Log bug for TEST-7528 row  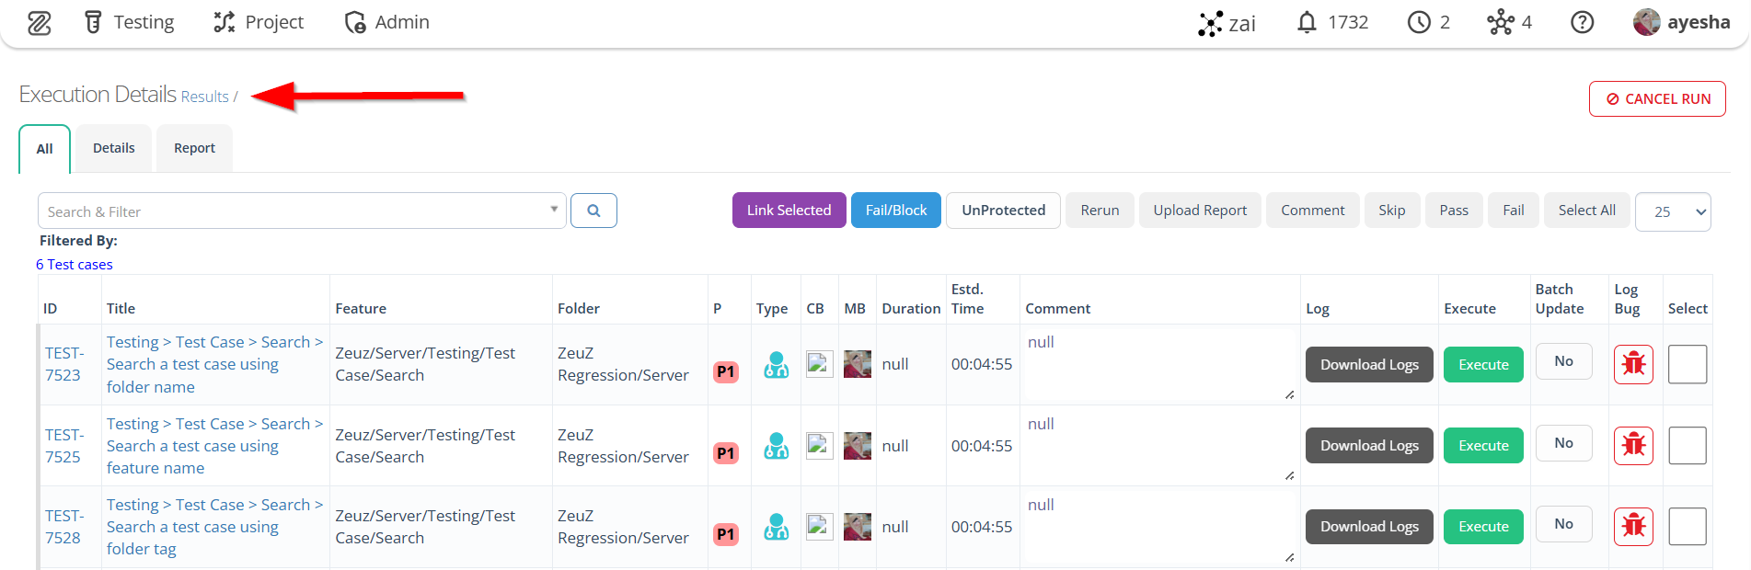pyautogui.click(x=1633, y=527)
